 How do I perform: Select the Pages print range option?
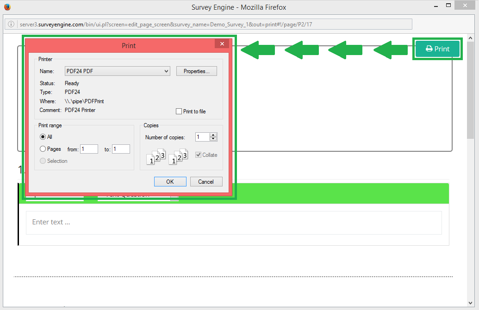pos(43,149)
